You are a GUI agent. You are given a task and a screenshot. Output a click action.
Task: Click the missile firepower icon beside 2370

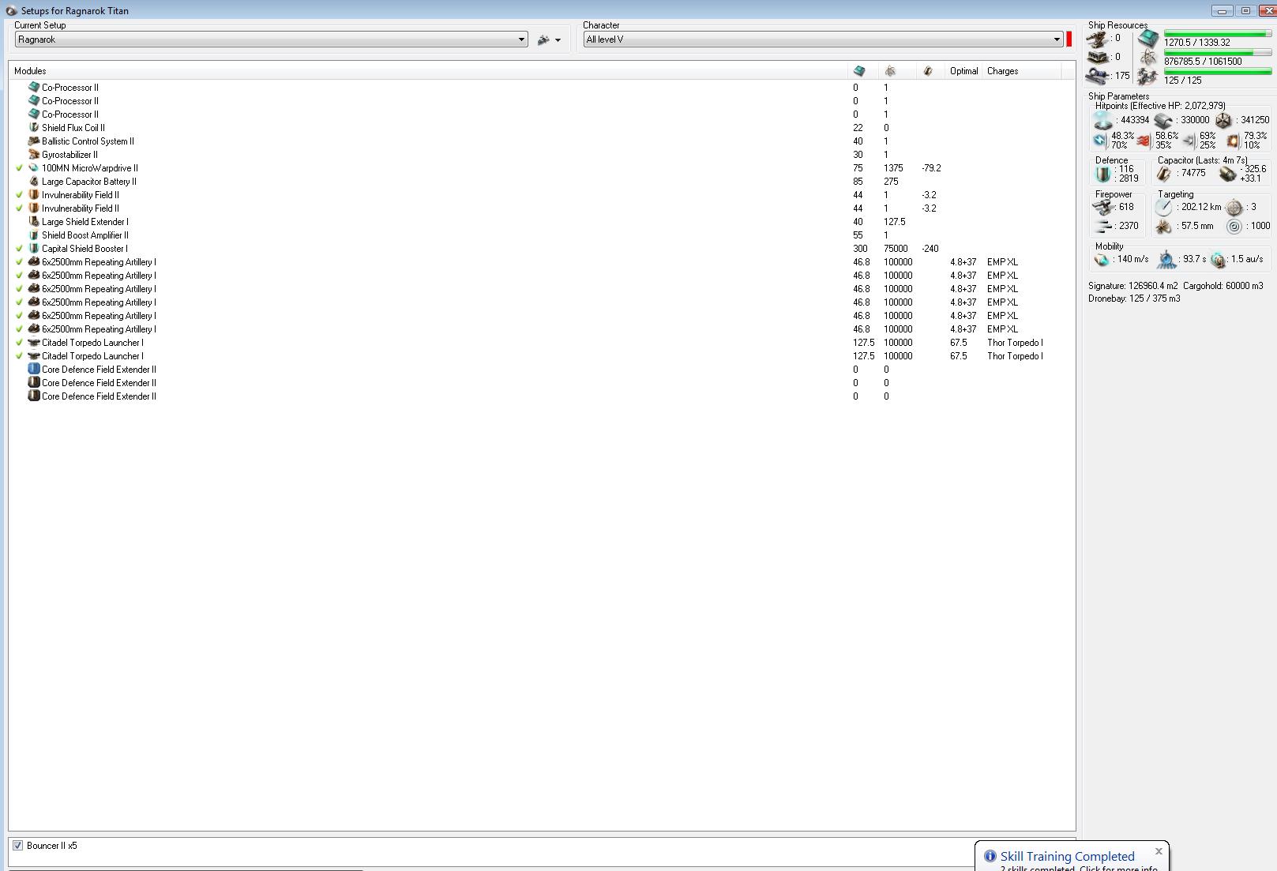pos(1102,227)
